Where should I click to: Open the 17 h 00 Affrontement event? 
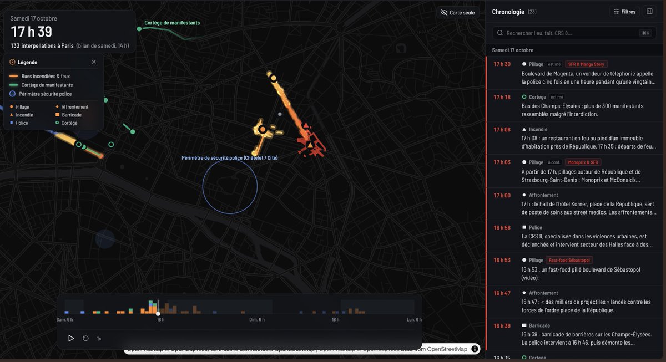pyautogui.click(x=574, y=203)
